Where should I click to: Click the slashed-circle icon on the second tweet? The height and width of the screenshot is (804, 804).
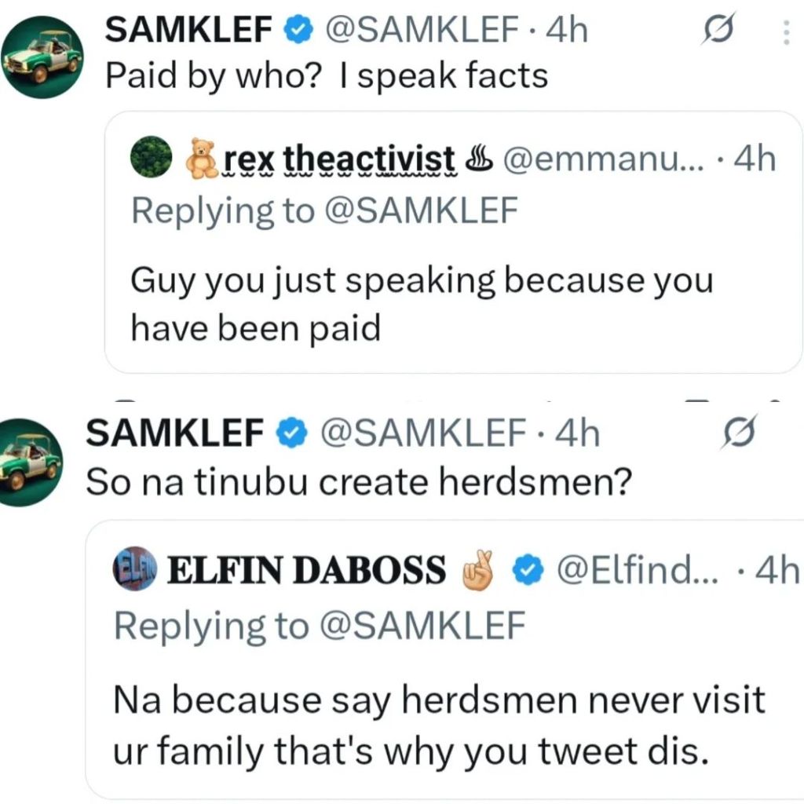(x=737, y=434)
